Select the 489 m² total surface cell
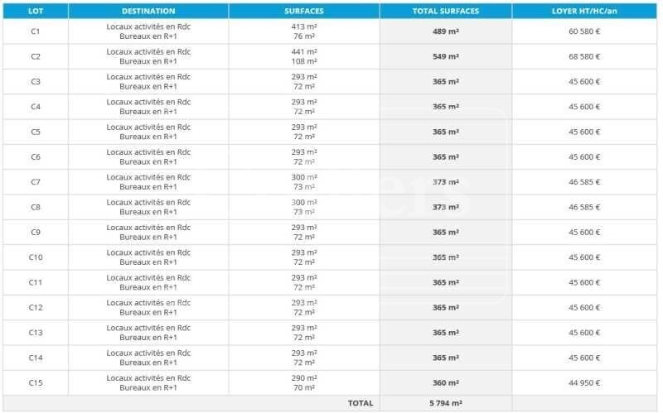This screenshot has height=413, width=663. 446,31
